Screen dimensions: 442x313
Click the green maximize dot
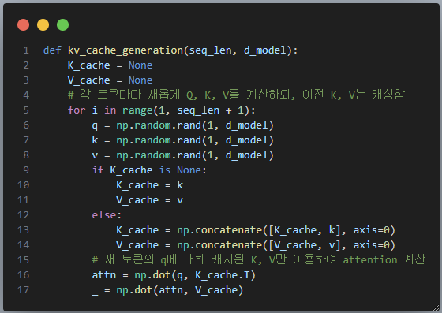tap(62, 24)
